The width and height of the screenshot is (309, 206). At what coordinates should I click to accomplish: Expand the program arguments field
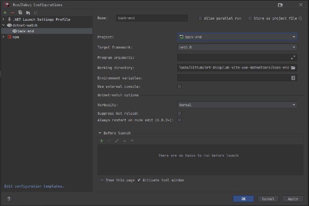click(293, 57)
